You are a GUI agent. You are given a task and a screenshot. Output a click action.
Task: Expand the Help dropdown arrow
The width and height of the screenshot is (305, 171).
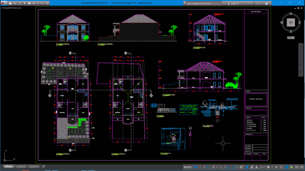pyautogui.click(x=270, y=3)
